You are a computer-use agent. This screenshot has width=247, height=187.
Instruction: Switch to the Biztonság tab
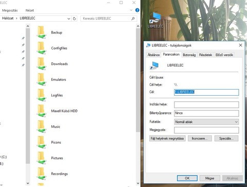[189, 55]
